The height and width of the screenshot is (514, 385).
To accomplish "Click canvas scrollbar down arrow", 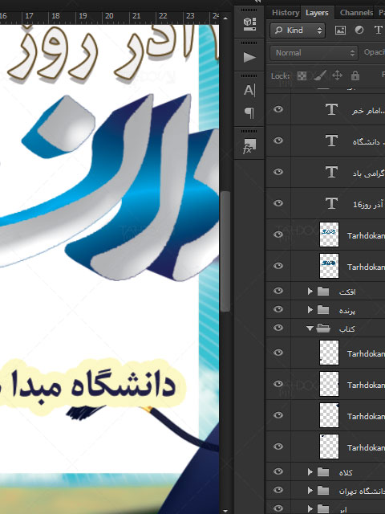I will click(225, 511).
